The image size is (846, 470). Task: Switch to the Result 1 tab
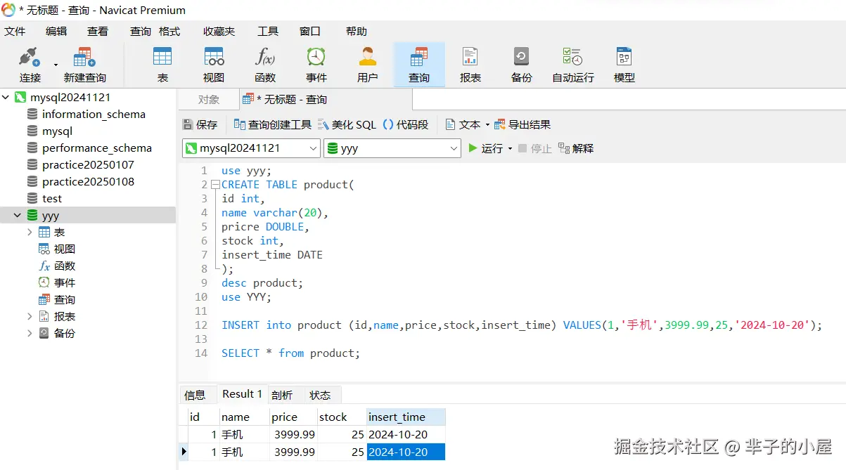(242, 394)
